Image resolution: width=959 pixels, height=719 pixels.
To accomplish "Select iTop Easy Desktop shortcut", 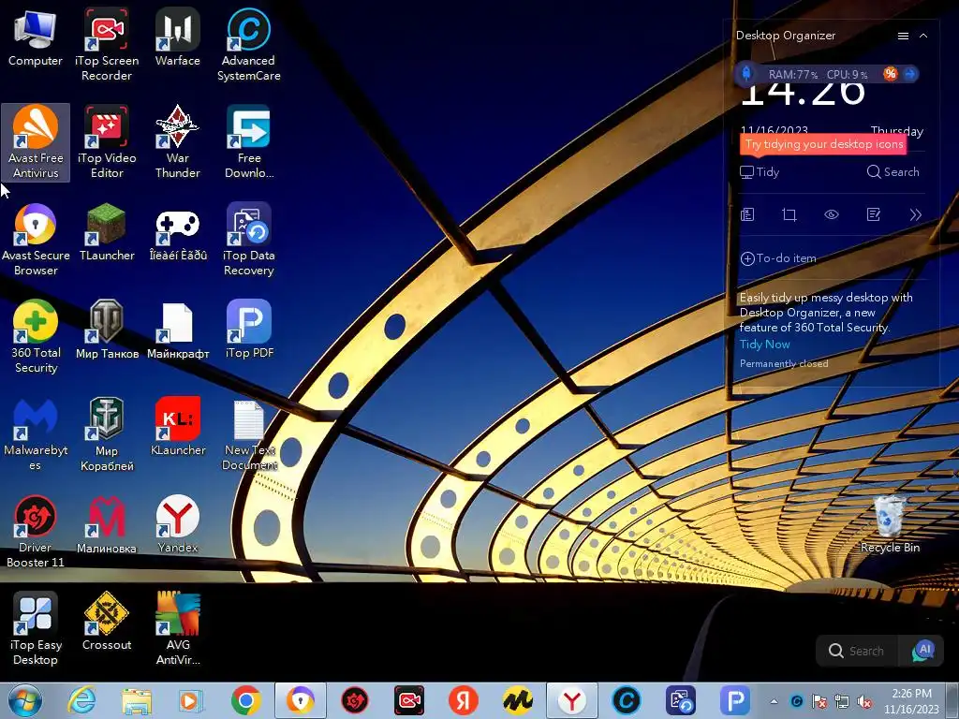I will [36, 628].
